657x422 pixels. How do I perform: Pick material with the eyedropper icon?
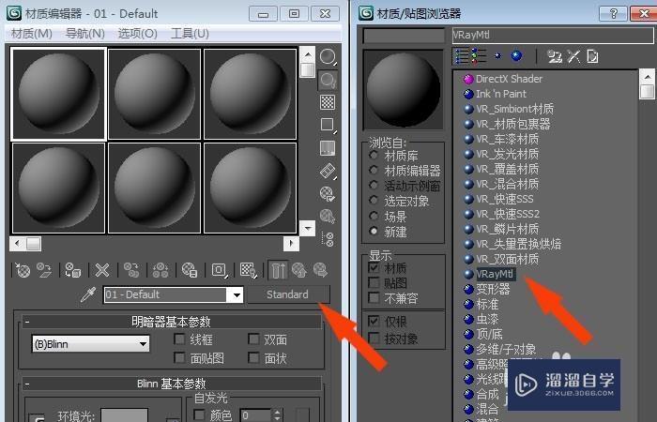click(x=88, y=294)
